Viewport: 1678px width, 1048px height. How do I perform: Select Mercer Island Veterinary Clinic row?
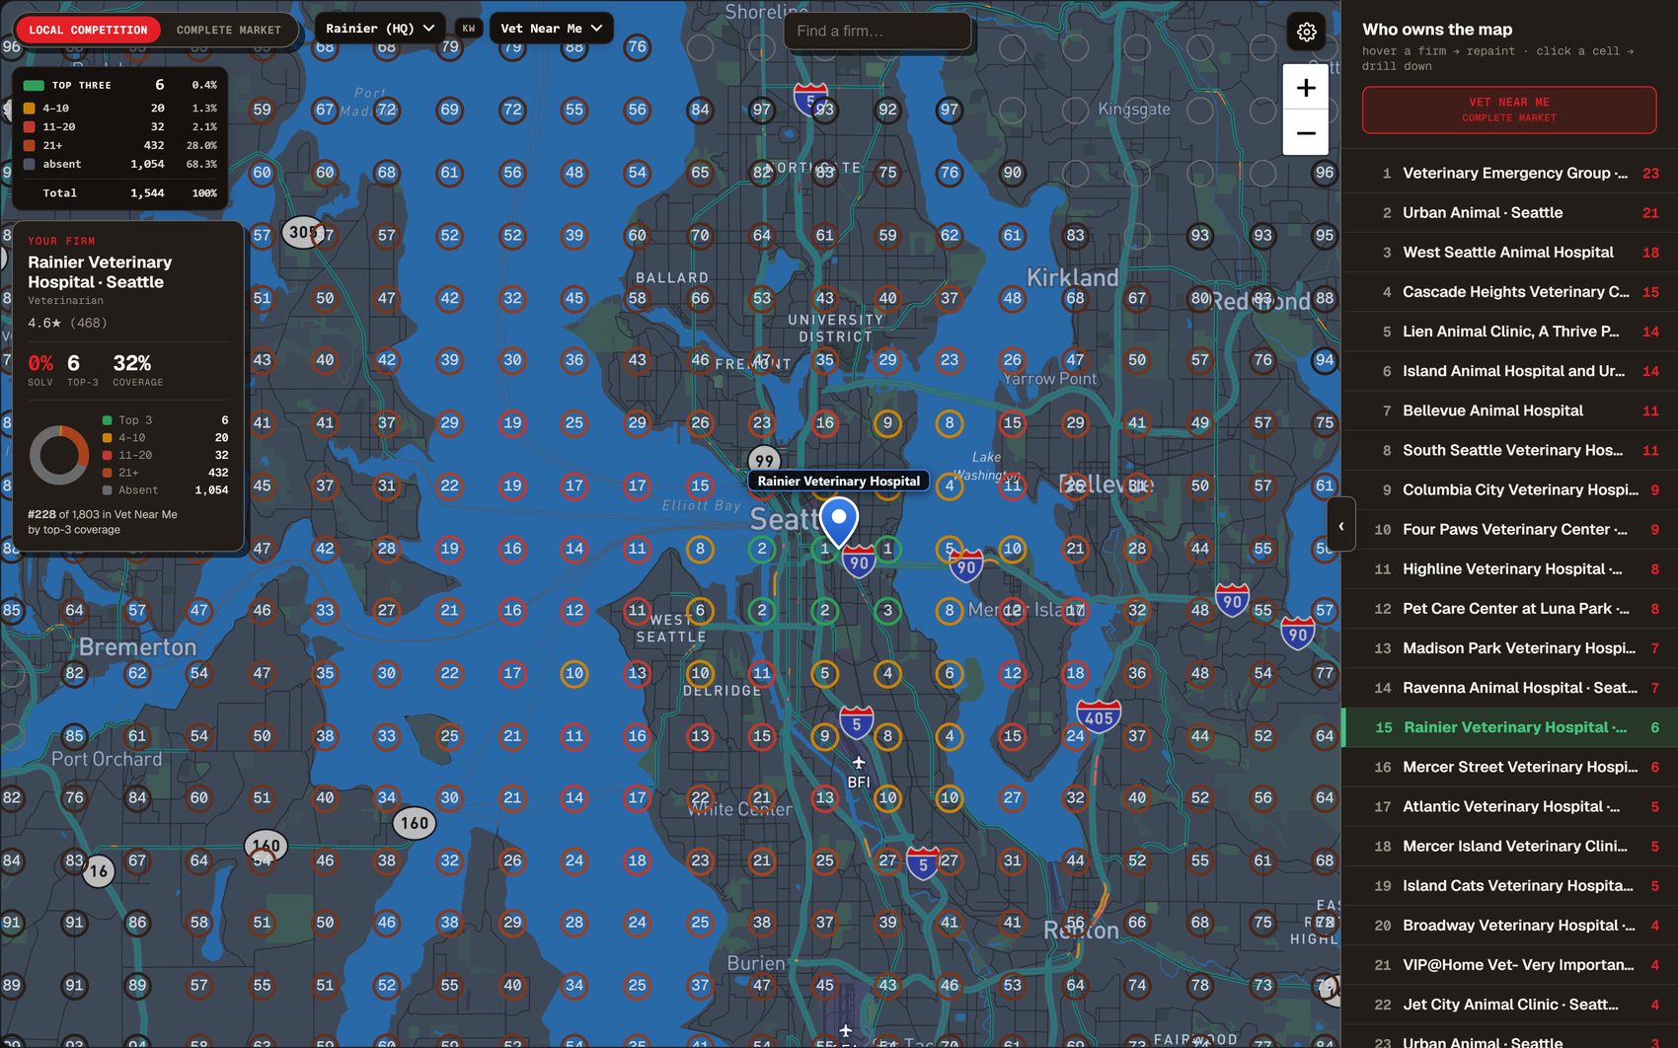click(1510, 846)
